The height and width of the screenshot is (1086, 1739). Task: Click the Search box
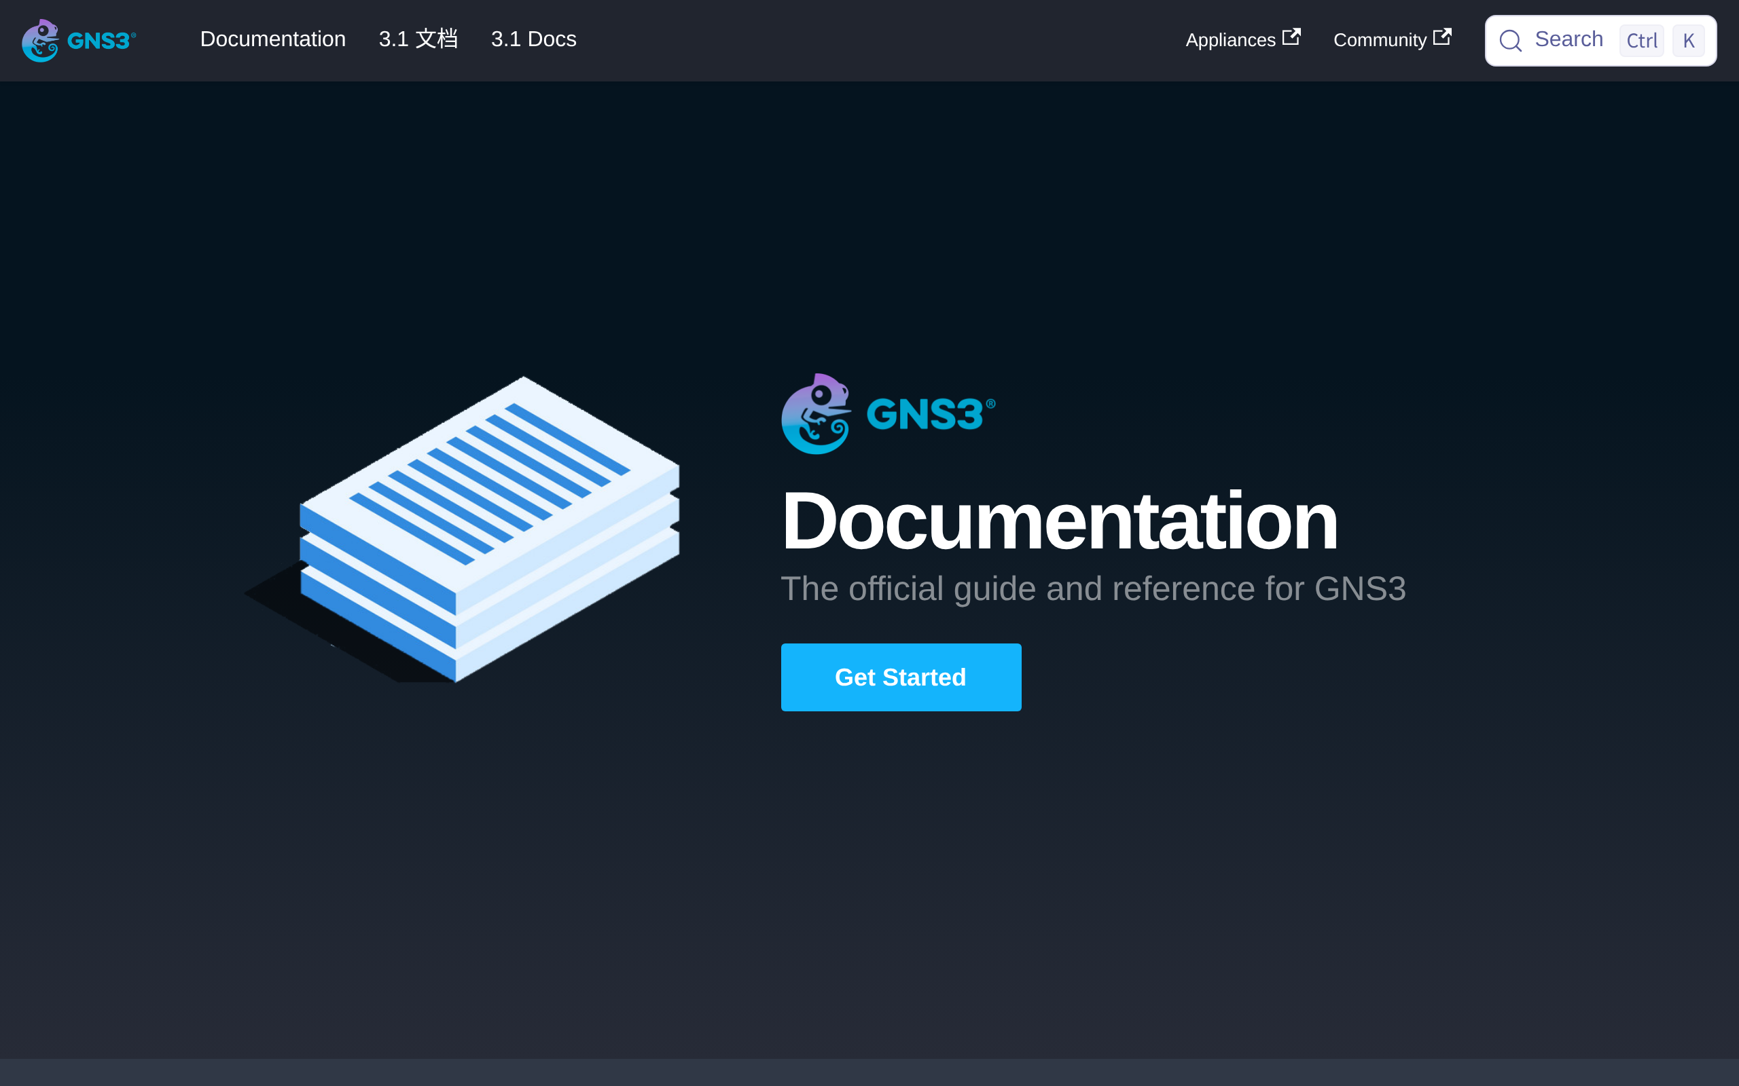[1600, 40]
